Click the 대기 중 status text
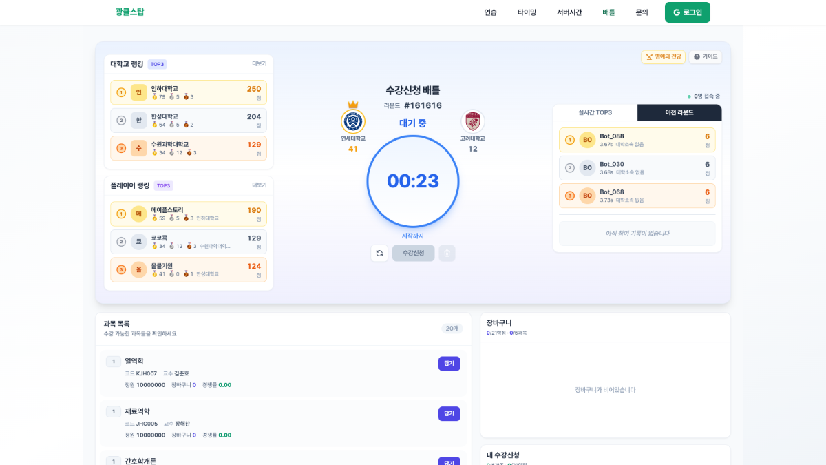826x465 pixels. 413,123
